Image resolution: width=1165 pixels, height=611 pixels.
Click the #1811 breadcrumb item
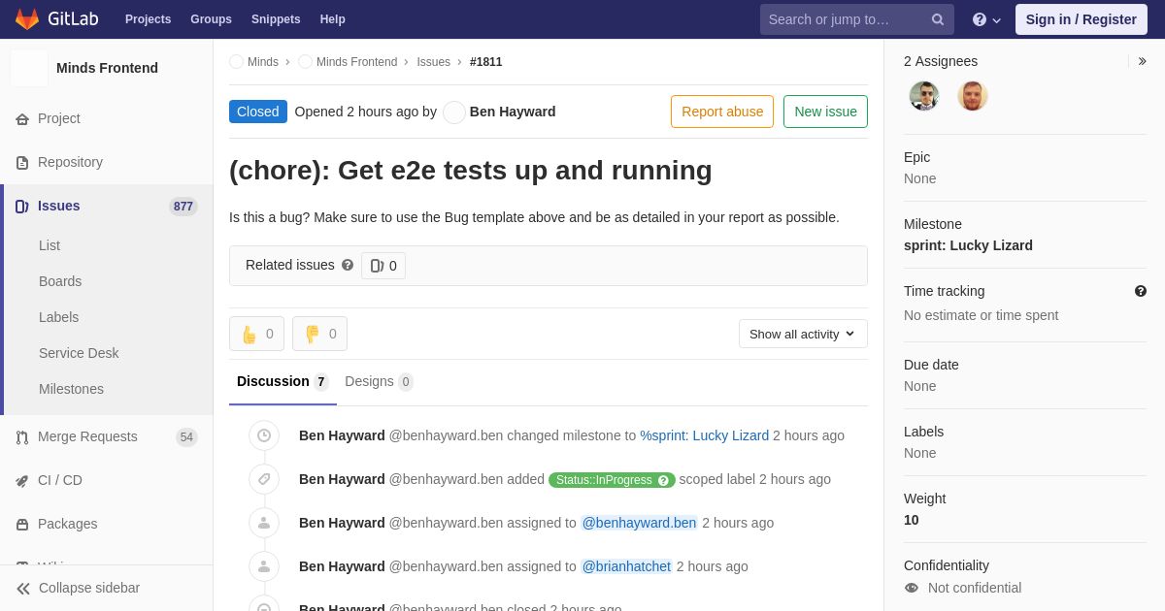486,62
